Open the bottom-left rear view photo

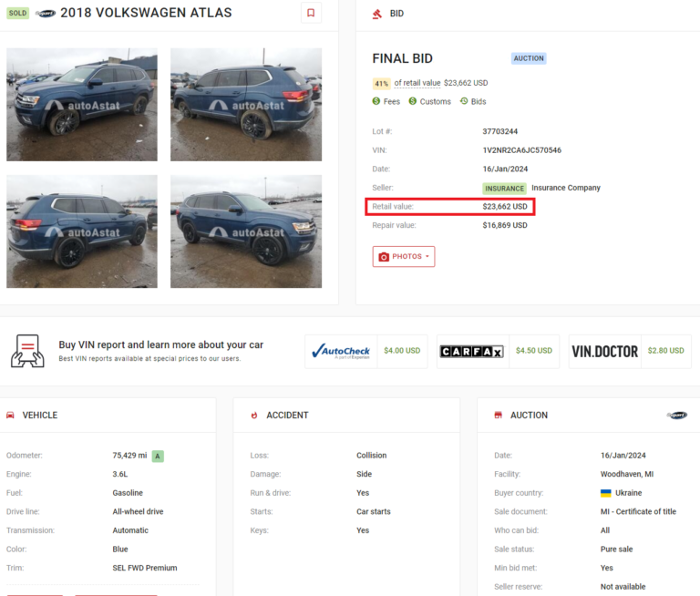(x=82, y=231)
